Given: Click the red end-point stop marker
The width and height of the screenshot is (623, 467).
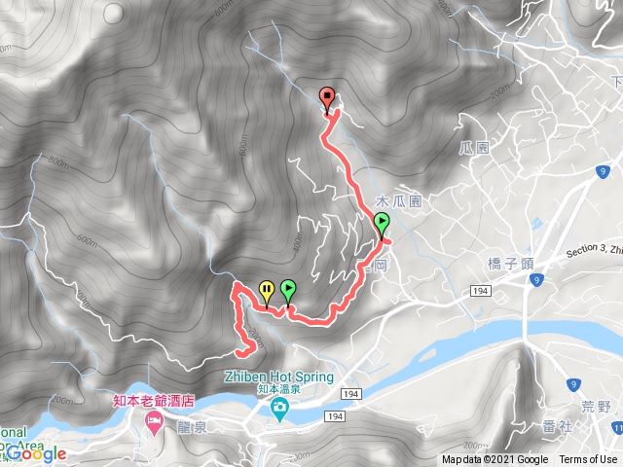Looking at the screenshot, I should click(327, 100).
